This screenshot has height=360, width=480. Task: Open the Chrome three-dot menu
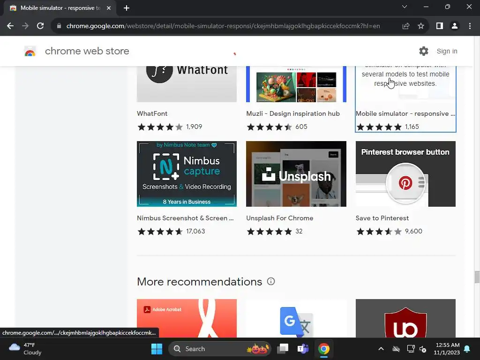(470, 26)
